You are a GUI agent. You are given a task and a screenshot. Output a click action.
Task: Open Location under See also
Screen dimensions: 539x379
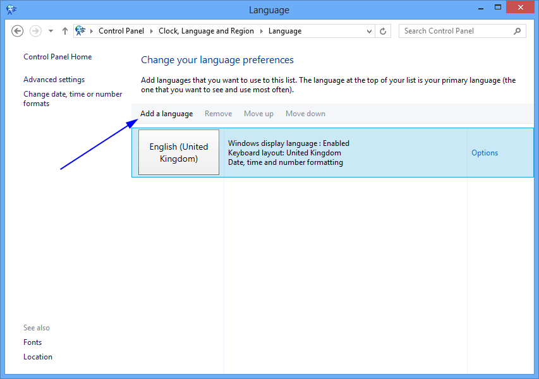pos(38,357)
